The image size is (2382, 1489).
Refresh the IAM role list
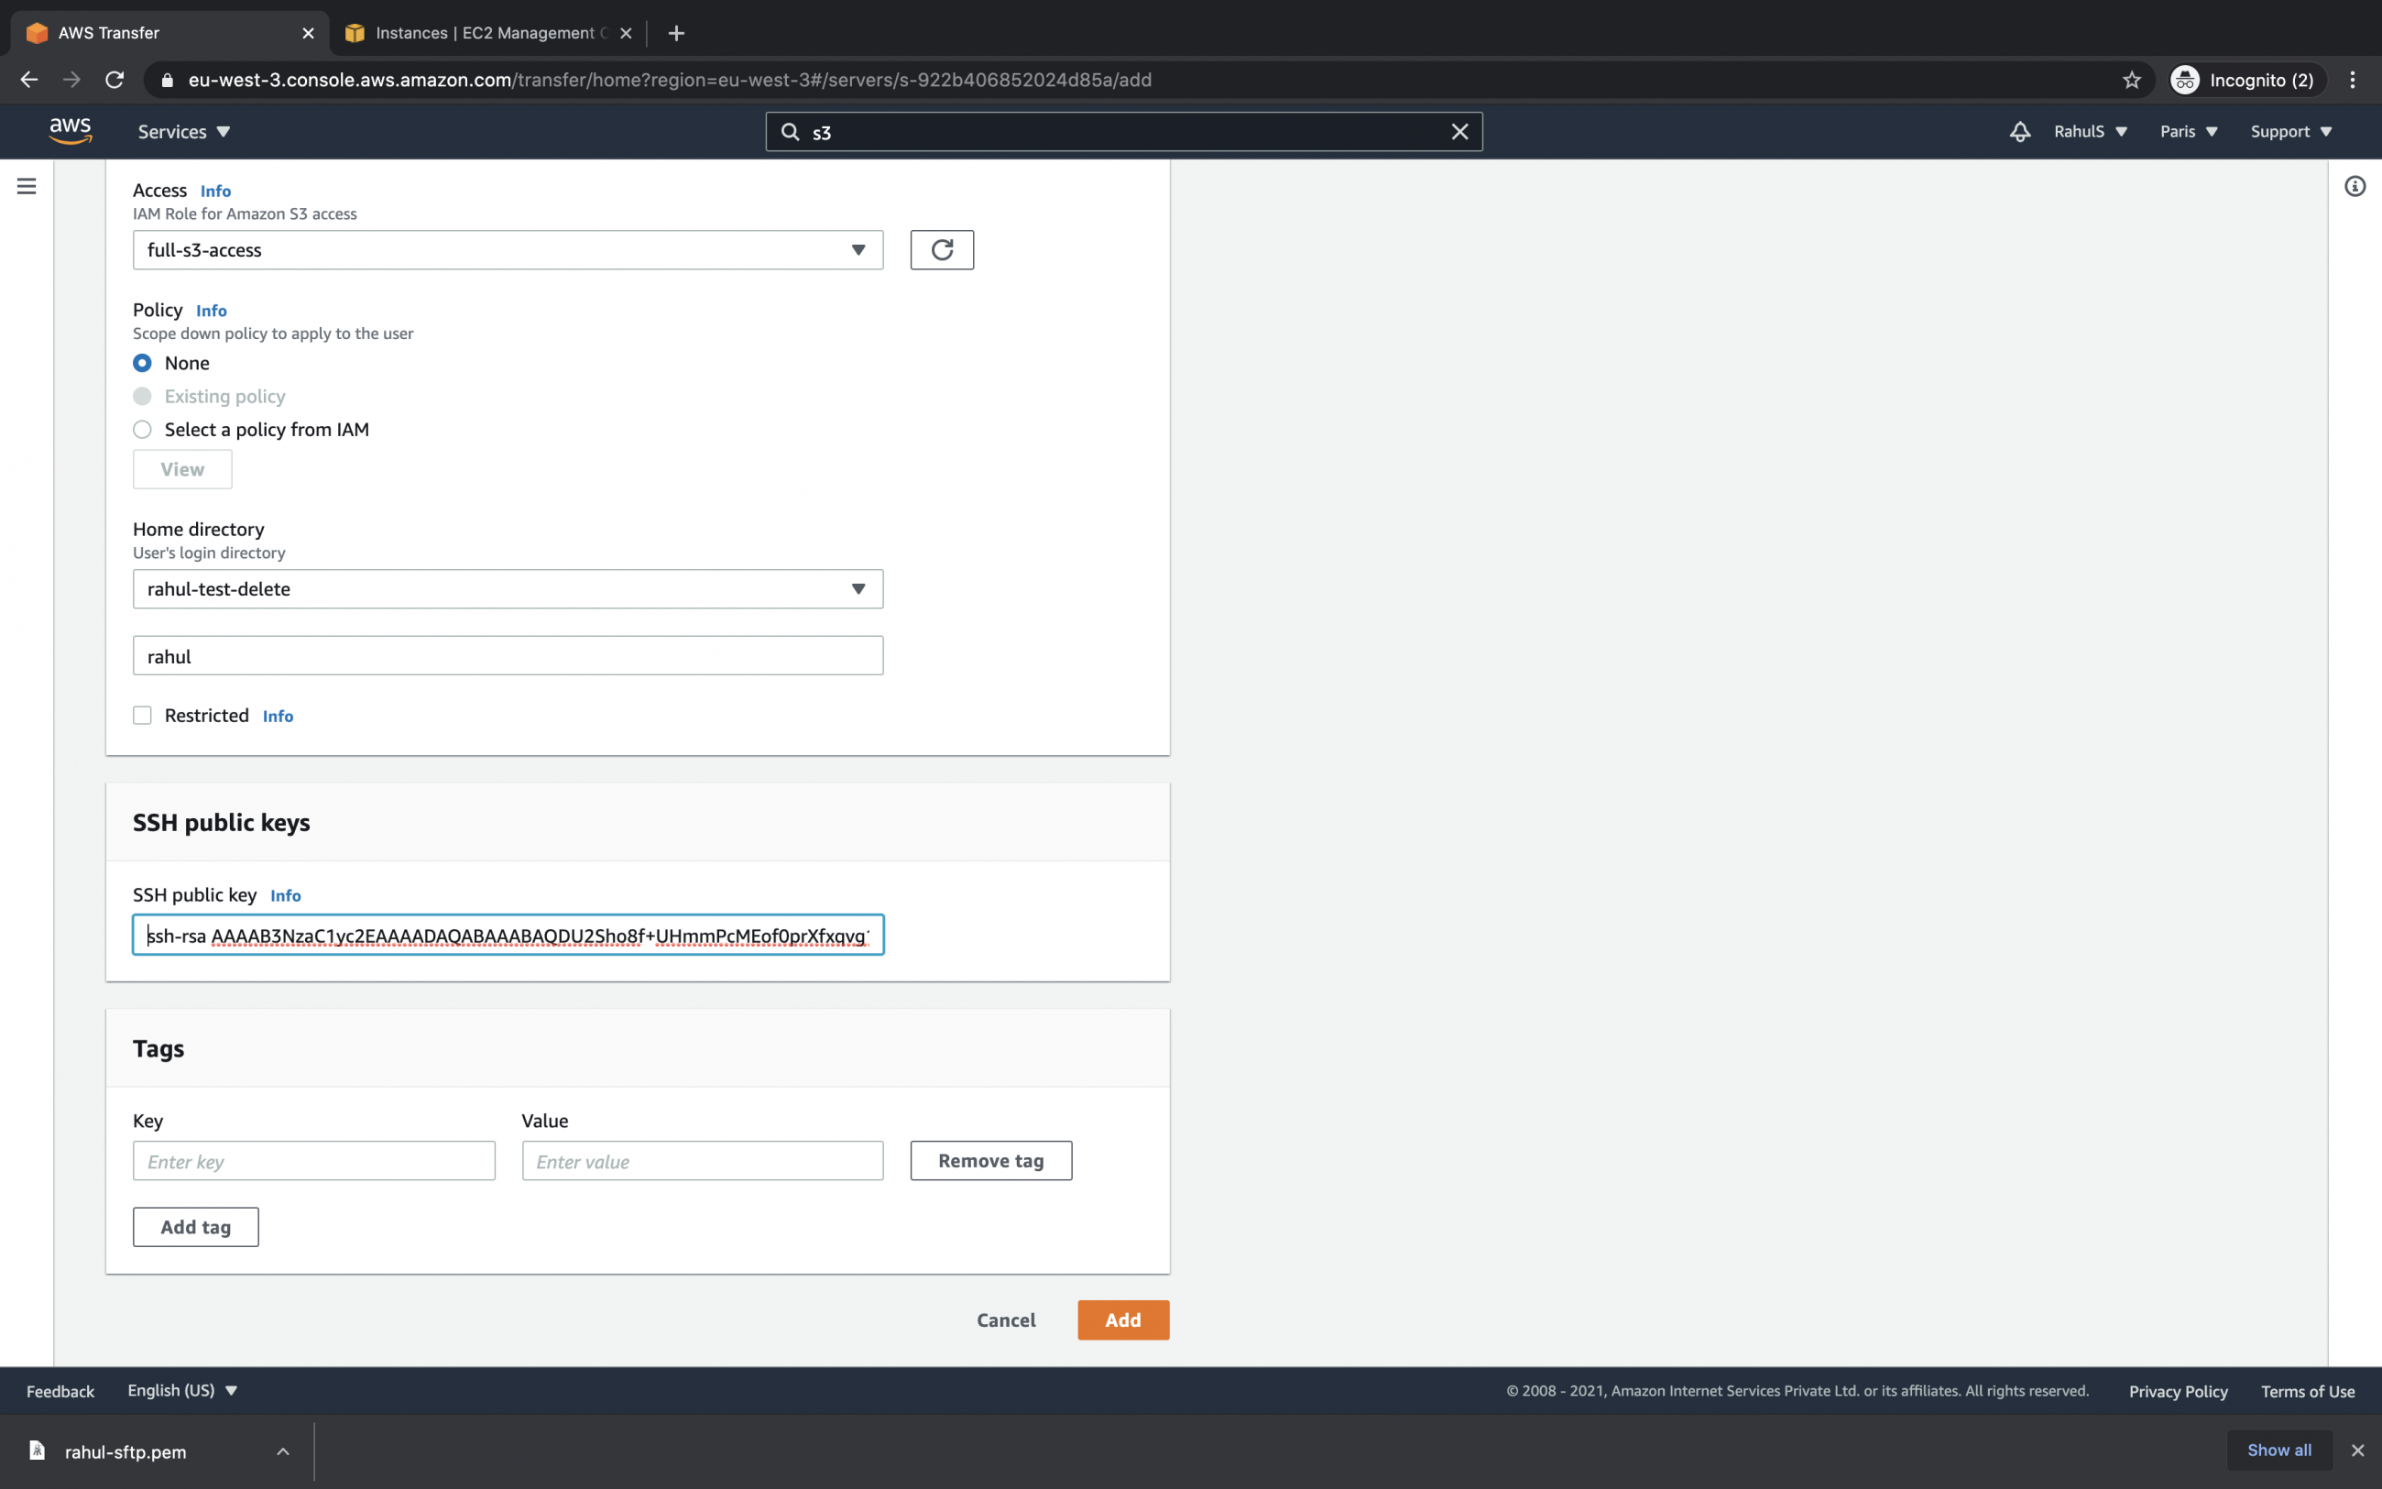click(x=941, y=249)
